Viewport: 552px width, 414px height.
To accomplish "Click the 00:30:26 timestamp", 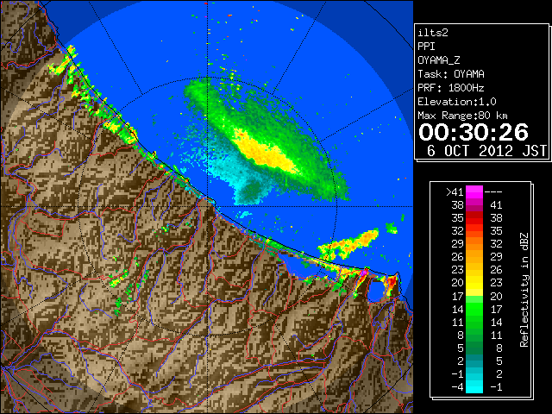I will click(474, 132).
